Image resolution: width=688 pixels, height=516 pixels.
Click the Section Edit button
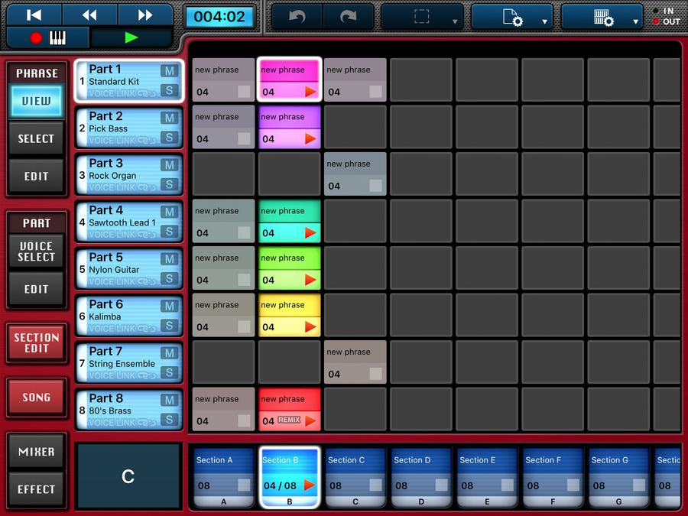[x=37, y=342]
